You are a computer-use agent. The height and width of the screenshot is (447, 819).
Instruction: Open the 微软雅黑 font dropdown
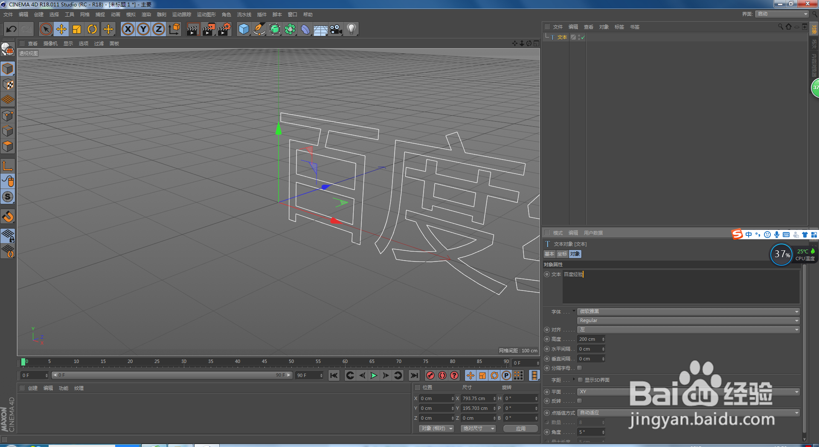(x=688, y=311)
